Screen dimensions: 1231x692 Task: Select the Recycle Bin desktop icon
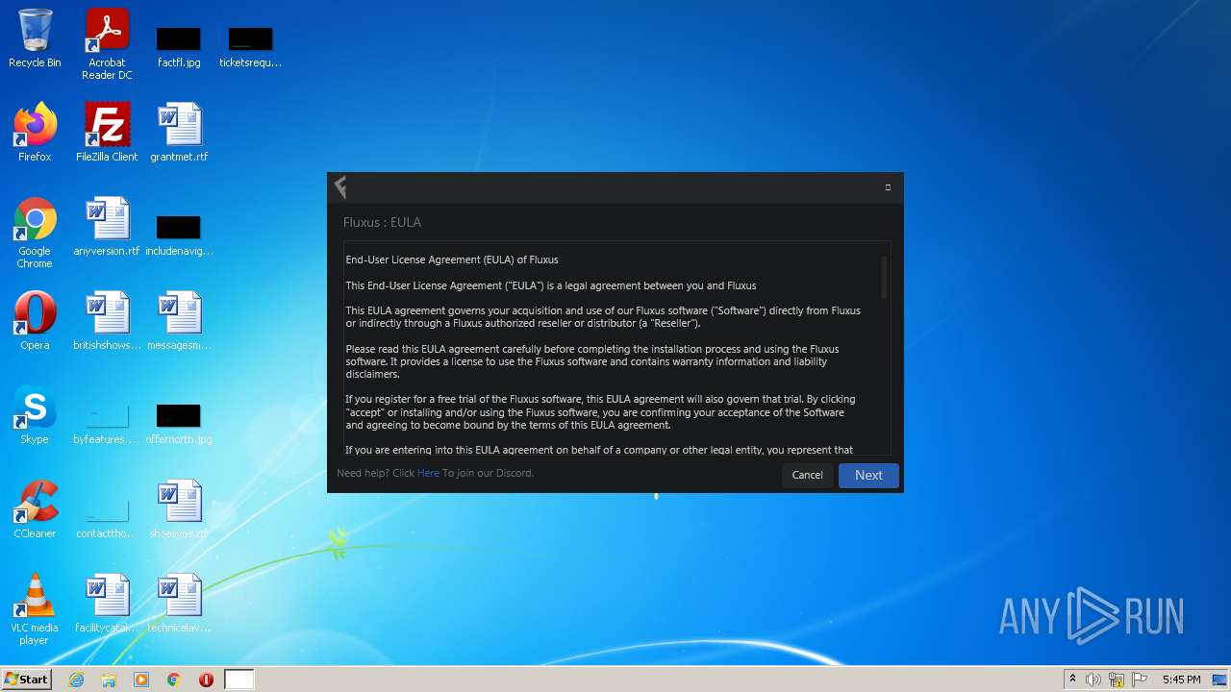pyautogui.click(x=35, y=38)
